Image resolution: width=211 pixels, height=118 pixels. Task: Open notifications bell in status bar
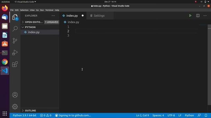206,115
